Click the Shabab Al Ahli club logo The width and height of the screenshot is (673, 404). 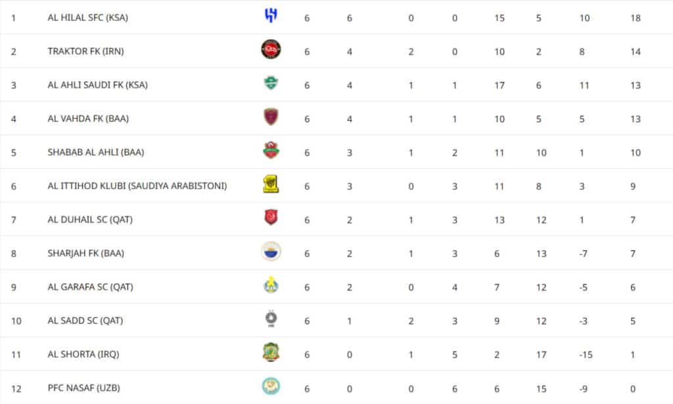(x=271, y=151)
